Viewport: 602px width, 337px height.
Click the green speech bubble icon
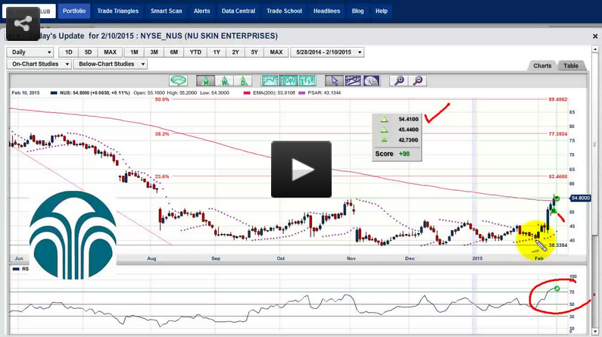(179, 80)
